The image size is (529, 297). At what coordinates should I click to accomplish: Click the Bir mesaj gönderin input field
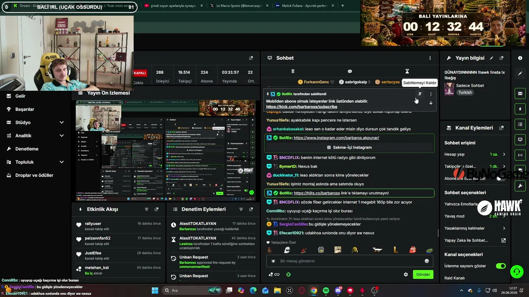[x=350, y=261]
